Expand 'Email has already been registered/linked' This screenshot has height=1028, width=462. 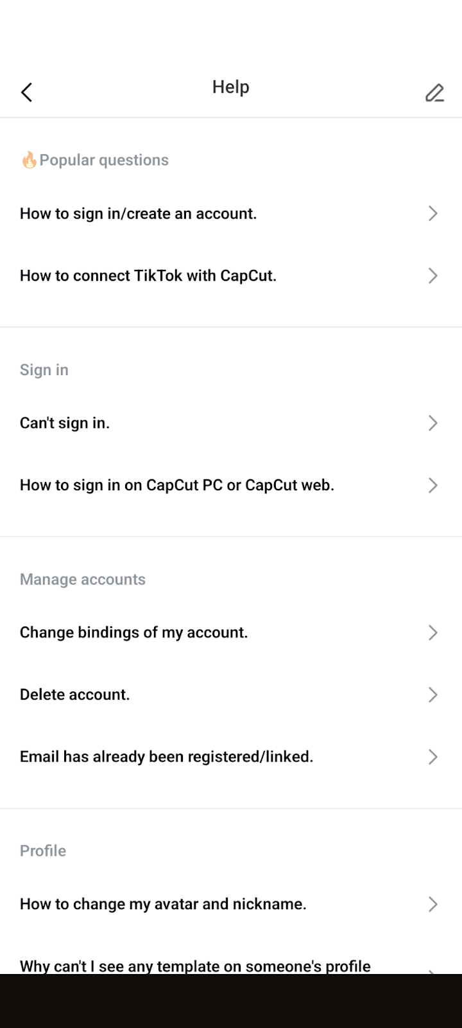click(x=432, y=757)
